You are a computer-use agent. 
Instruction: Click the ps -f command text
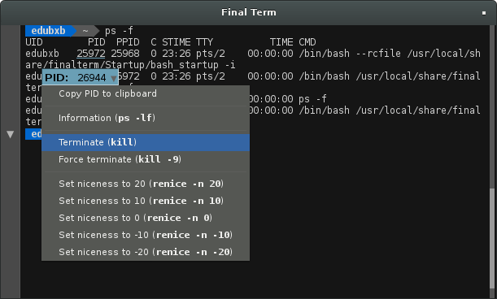click(x=119, y=31)
